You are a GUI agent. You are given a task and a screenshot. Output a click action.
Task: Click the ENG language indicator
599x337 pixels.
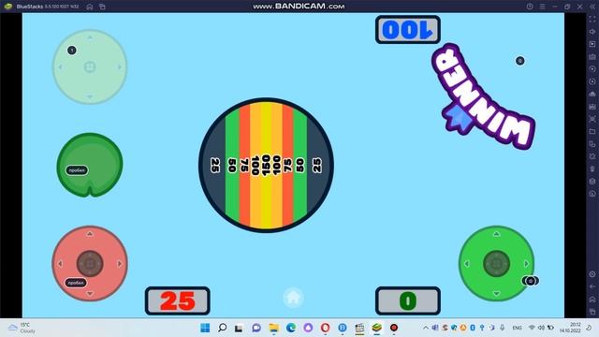point(518,328)
